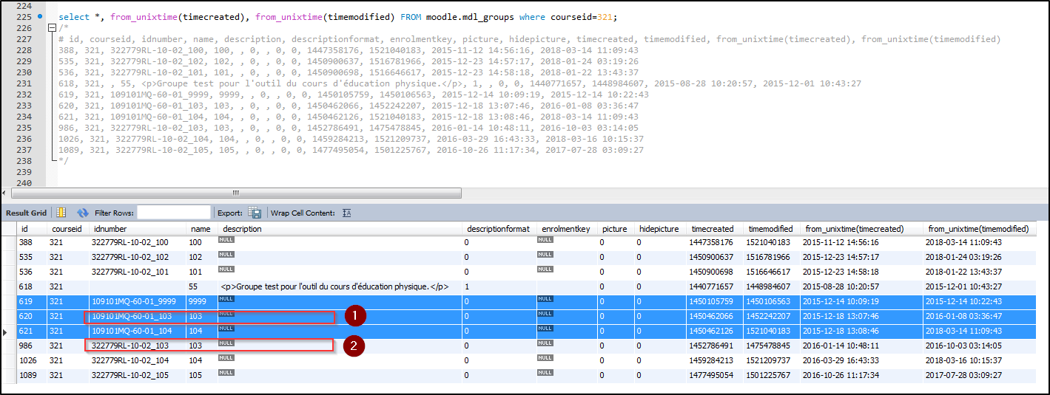Click the refresh results icon
This screenshot has width=1050, height=395.
(x=83, y=213)
